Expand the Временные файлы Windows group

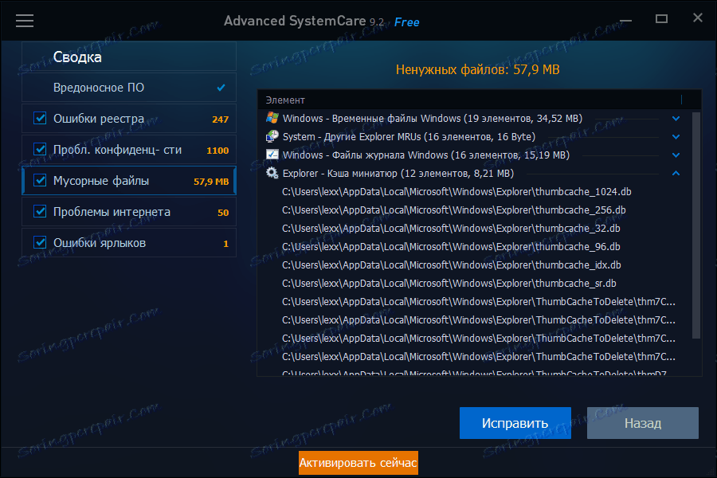pyautogui.click(x=676, y=119)
